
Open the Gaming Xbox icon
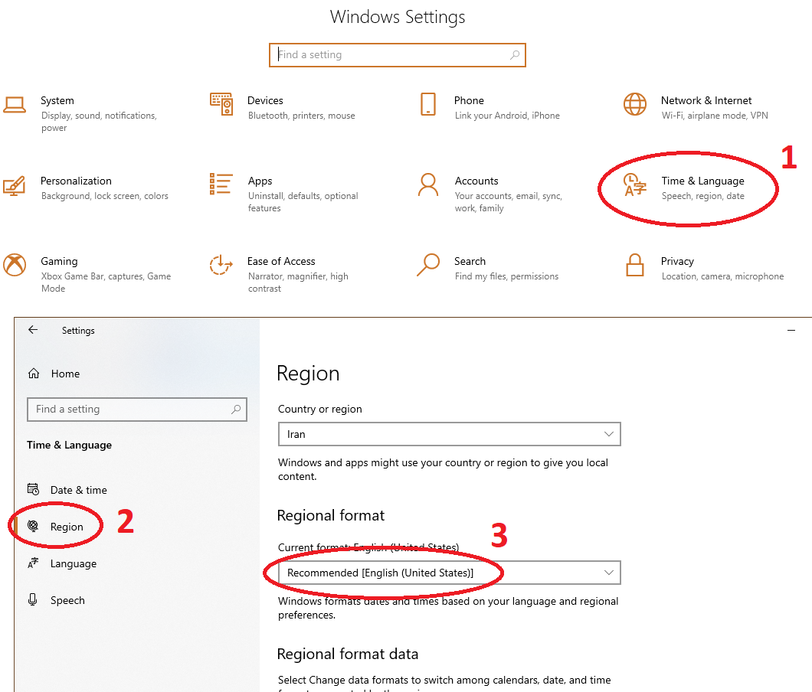[x=15, y=265]
